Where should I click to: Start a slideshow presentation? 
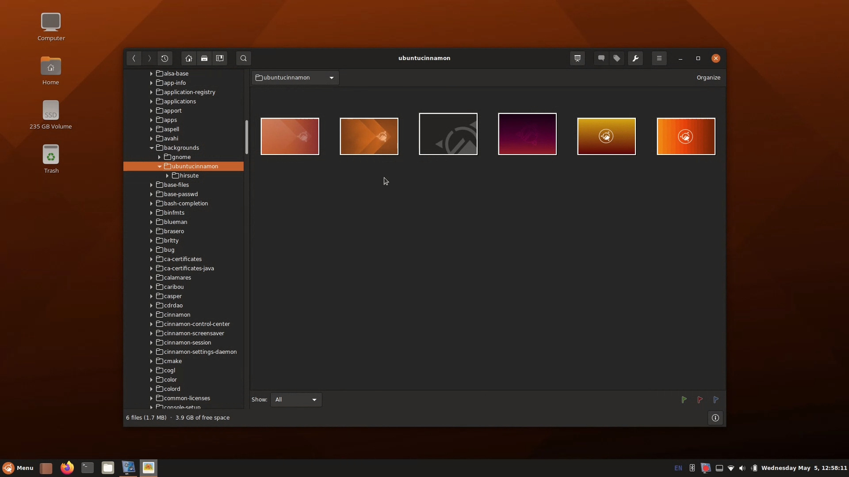pyautogui.click(x=577, y=58)
